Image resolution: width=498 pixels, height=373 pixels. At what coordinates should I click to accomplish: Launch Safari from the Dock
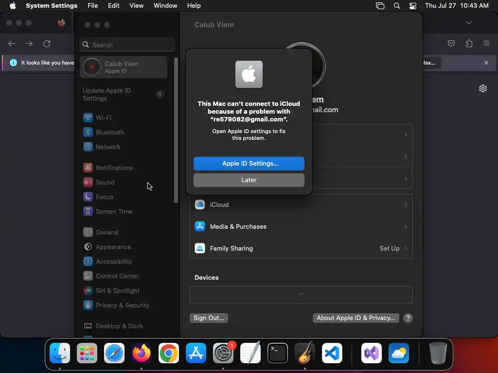[114, 353]
